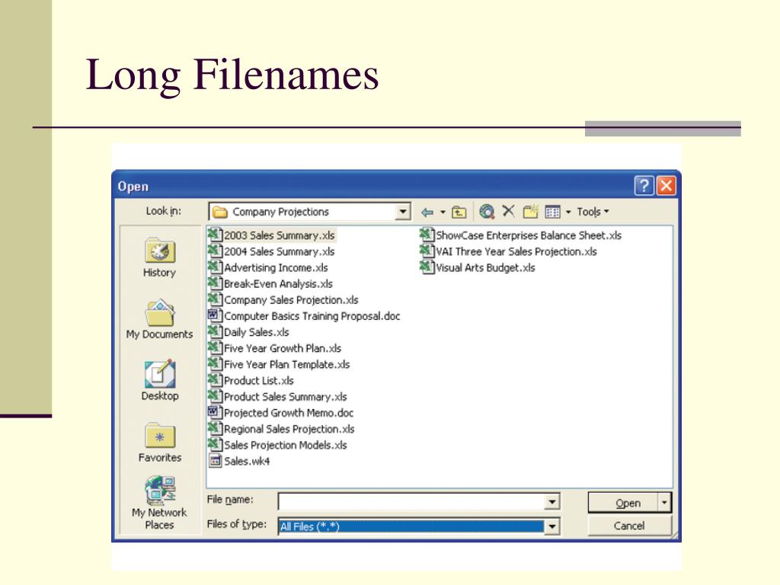This screenshot has width=780, height=585.
Task: Select ShowCase Enterprises Balance Sheet.xls
Action: 529,235
